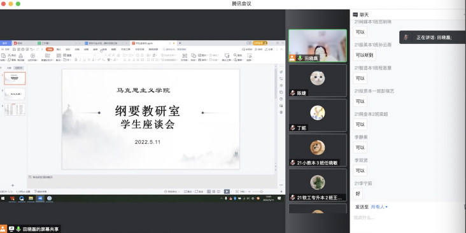The height and width of the screenshot is (233, 466).
Task: Open the WPS icon in the taskbar
Action: (12, 199)
